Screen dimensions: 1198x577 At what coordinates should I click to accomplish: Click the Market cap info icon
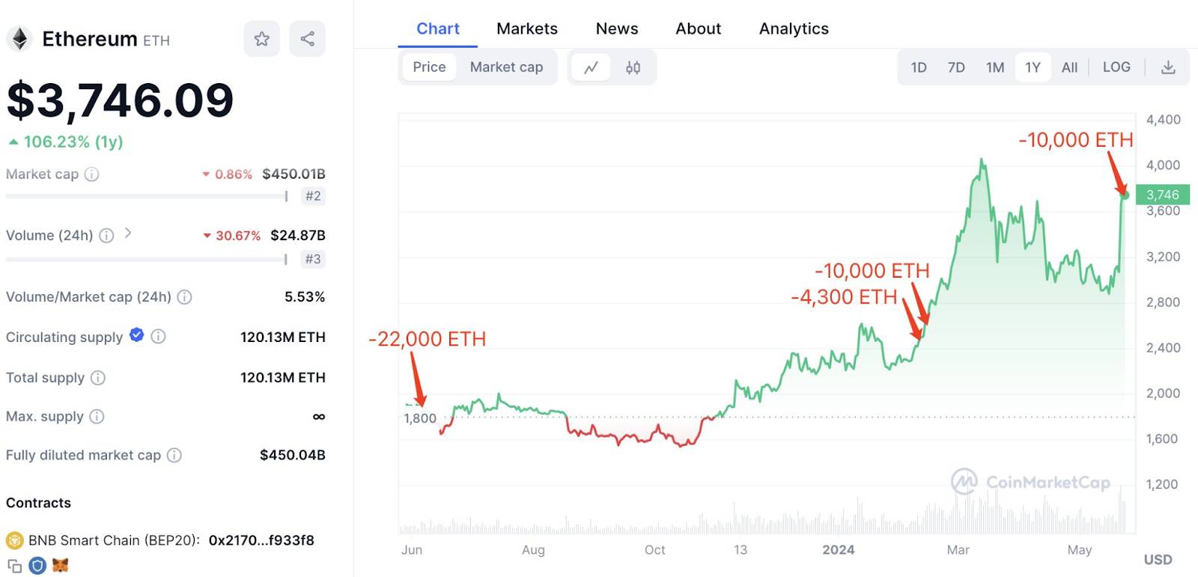pos(91,174)
